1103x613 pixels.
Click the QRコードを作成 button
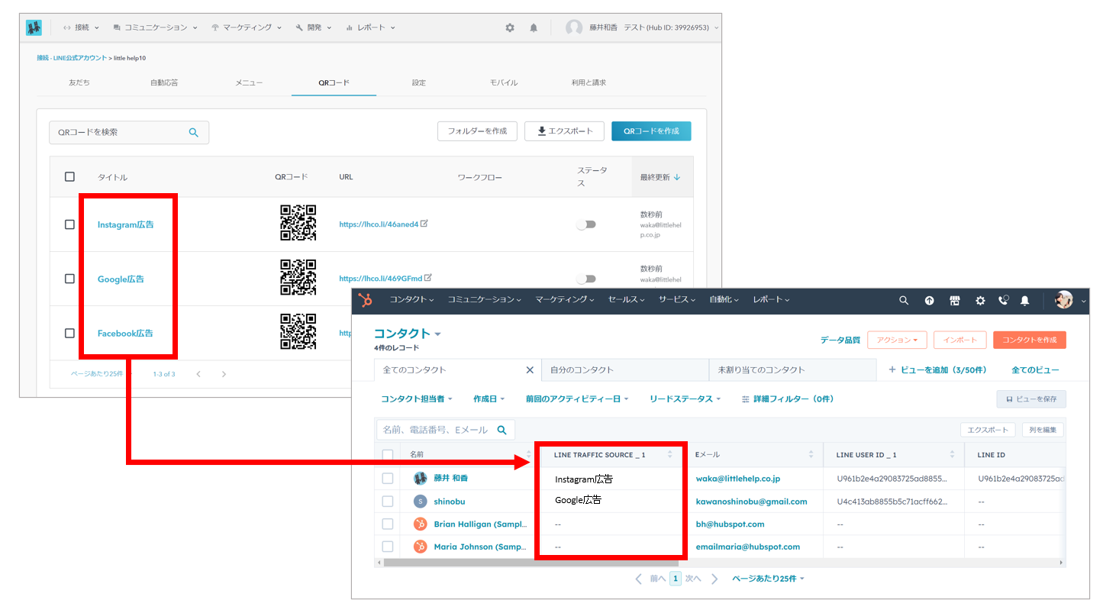651,131
